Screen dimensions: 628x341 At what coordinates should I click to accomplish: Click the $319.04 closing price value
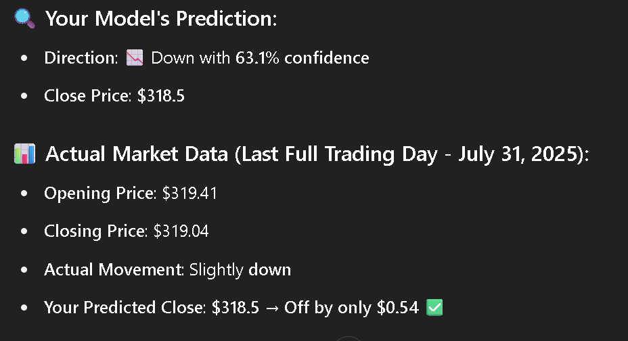click(x=181, y=231)
